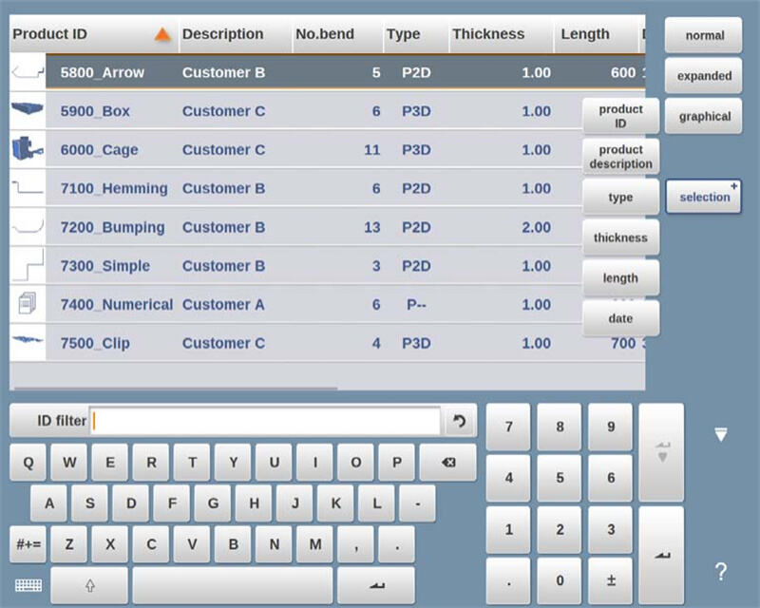Image resolution: width=760 pixels, height=608 pixels.
Task: Click into the ID filter text field
Action: click(266, 421)
